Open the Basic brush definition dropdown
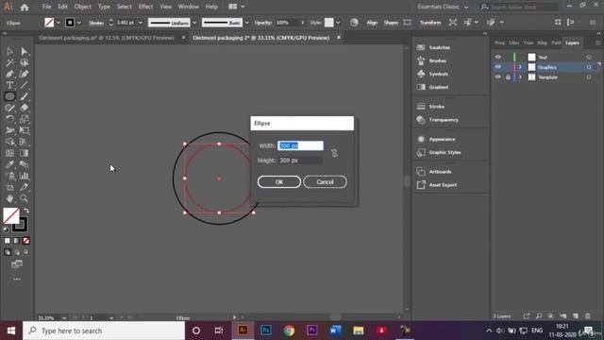Viewport: 604px width, 340px height. click(247, 23)
